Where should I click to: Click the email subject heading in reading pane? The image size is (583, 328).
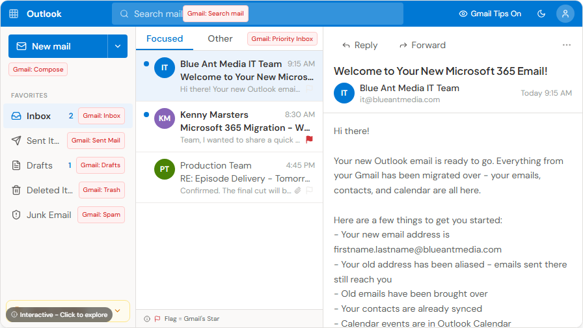coord(441,71)
